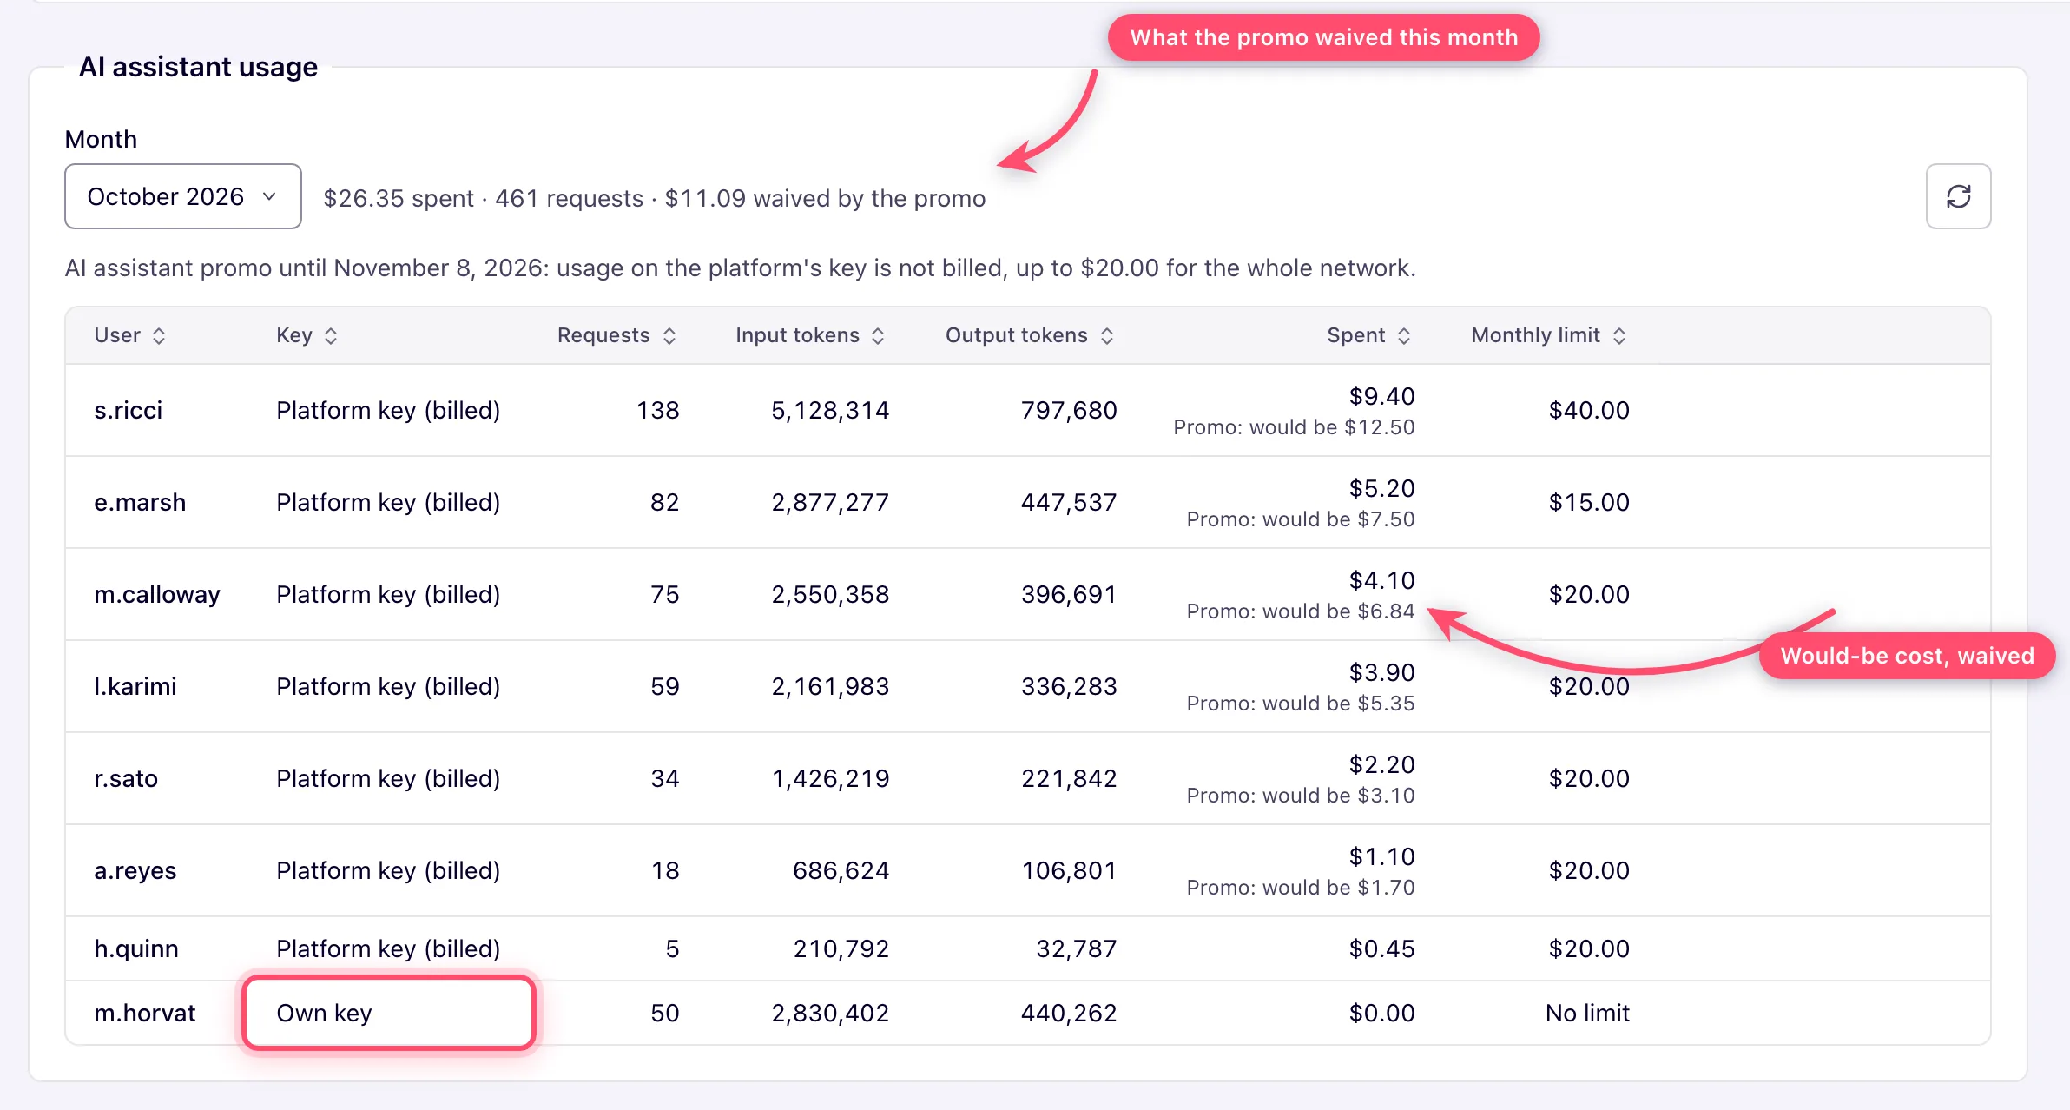
Task: Sort table by Requests column
Action: [616, 335]
